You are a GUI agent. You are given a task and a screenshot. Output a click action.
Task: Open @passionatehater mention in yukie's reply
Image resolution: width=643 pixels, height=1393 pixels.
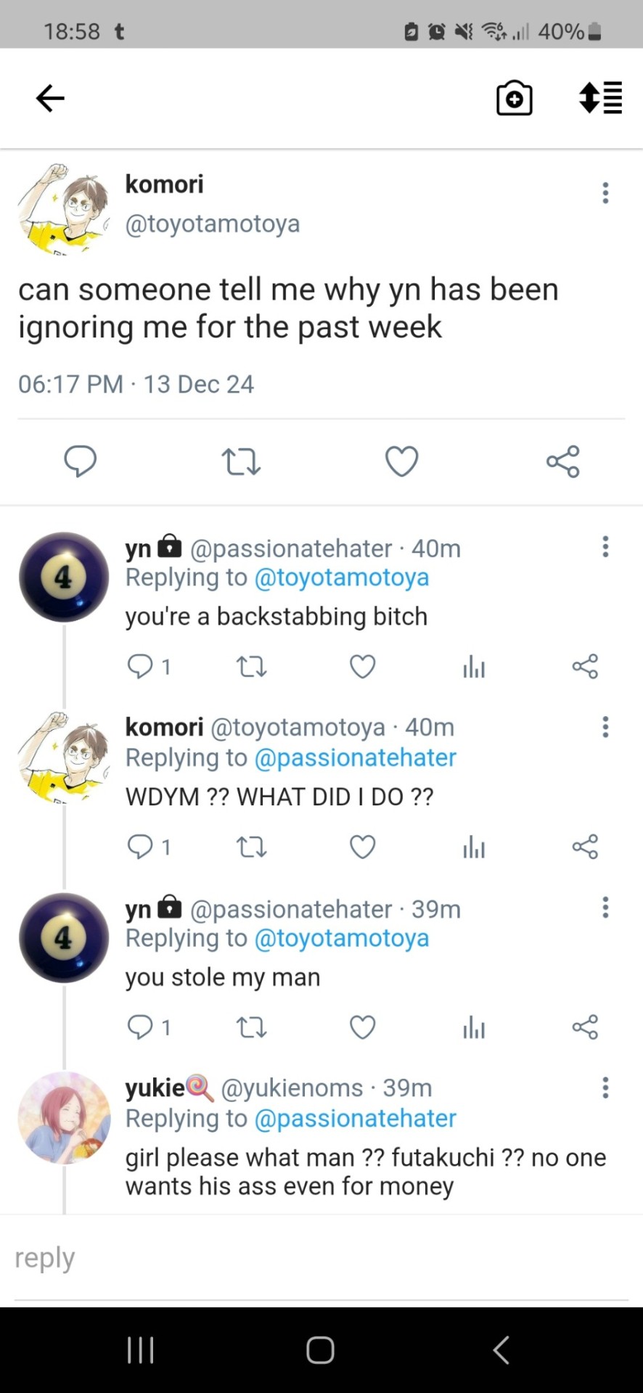coord(356,1119)
